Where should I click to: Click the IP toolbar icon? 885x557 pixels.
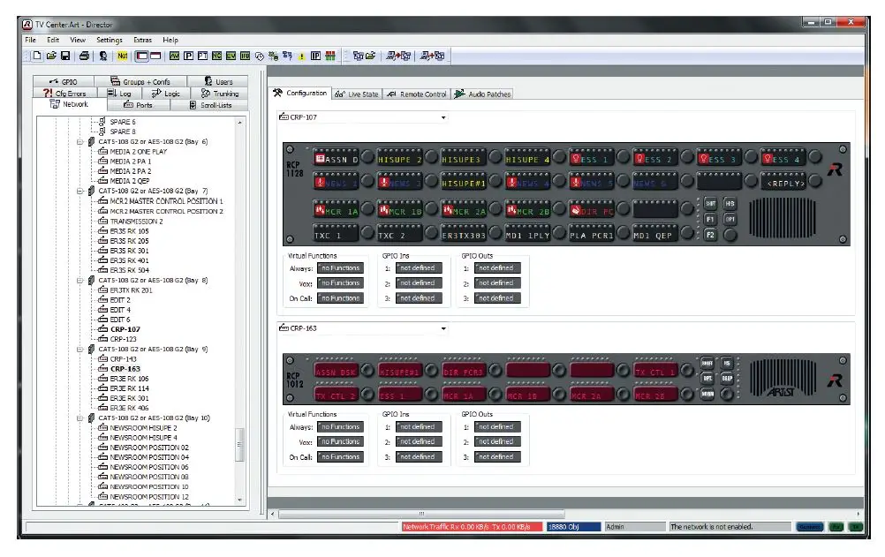(315, 56)
